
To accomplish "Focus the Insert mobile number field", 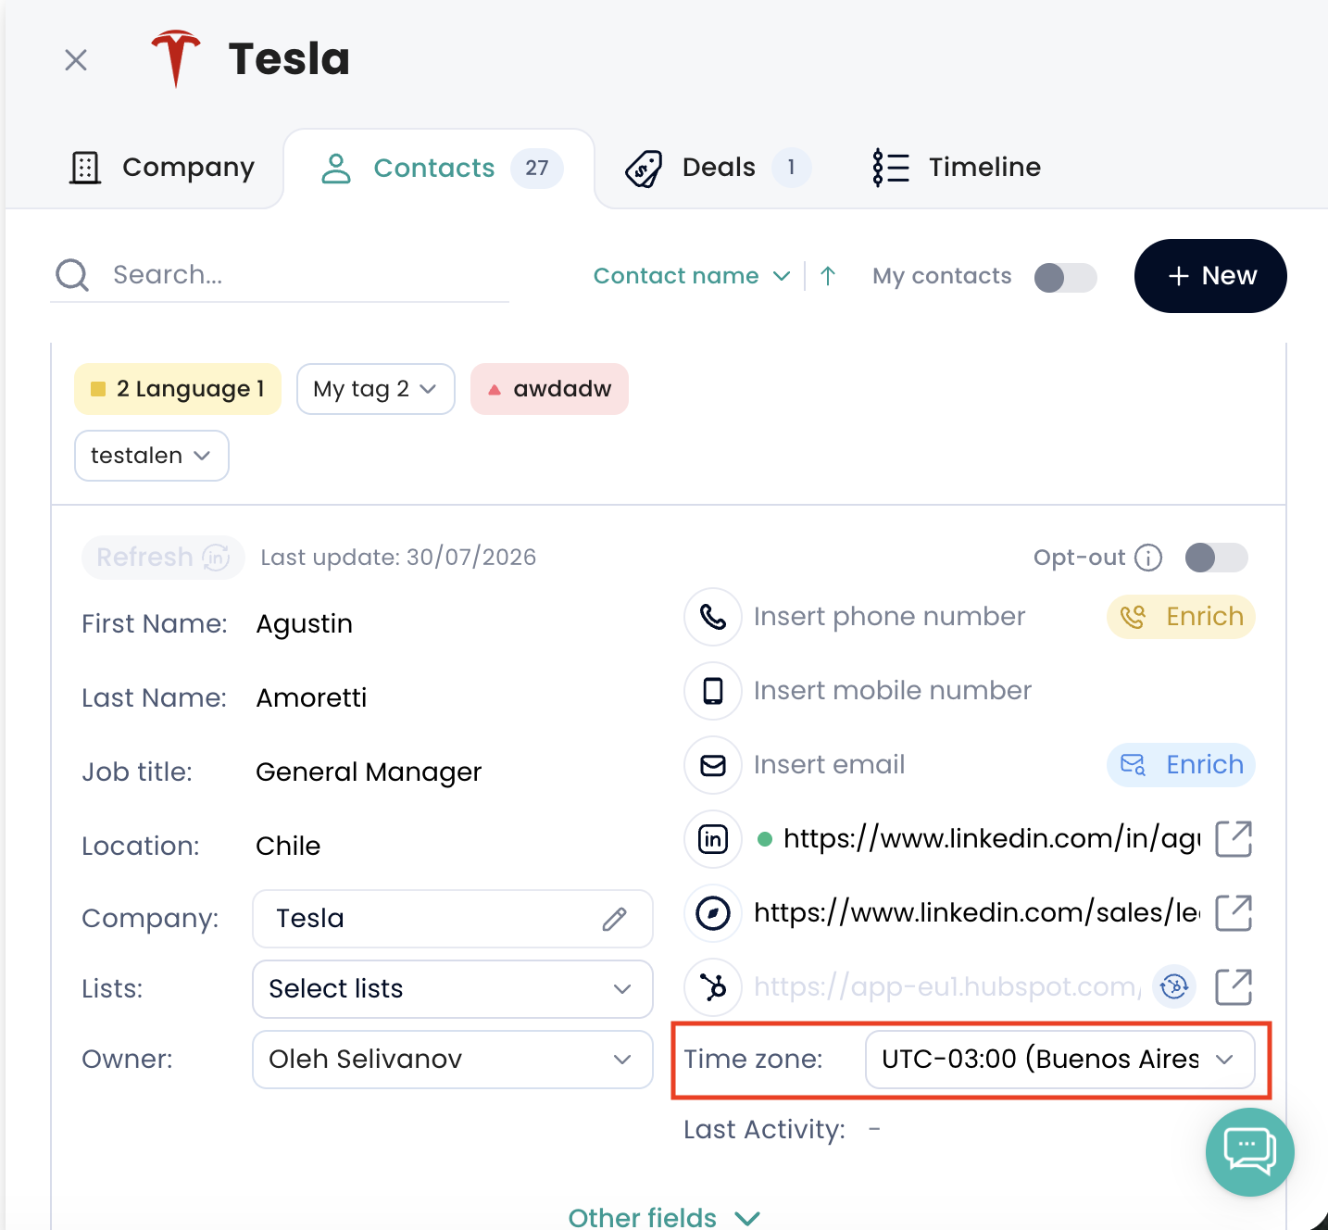I will (893, 691).
